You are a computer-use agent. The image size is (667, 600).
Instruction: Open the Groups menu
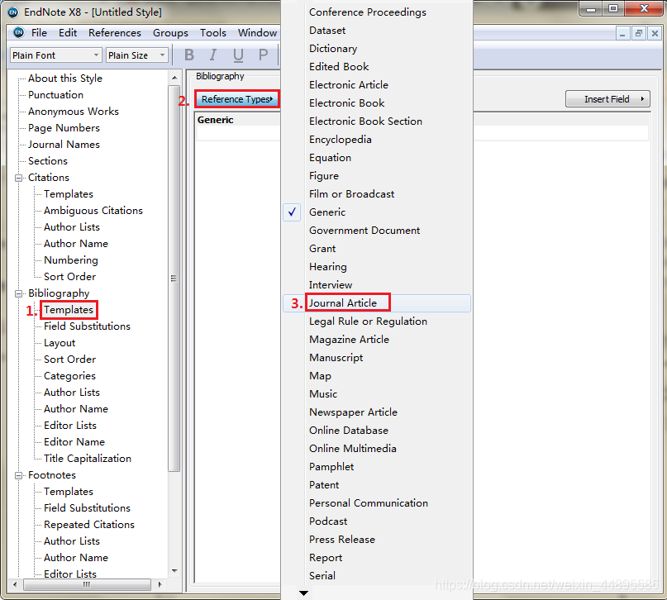[x=170, y=33]
